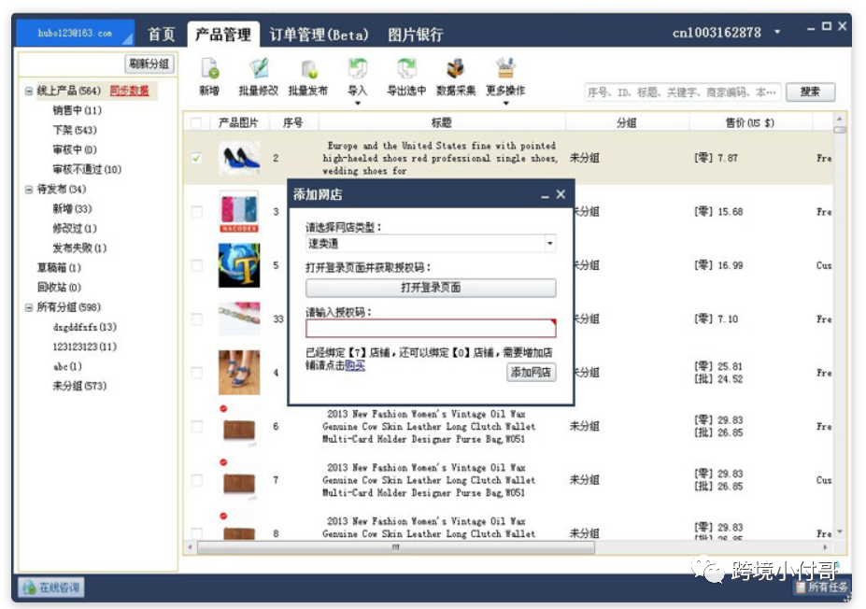This screenshot has height=609, width=866.
Task: Minimize the 添加网店 dialog
Action: [545, 195]
